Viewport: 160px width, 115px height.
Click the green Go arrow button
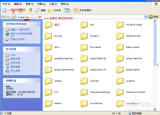[x=151, y=17]
